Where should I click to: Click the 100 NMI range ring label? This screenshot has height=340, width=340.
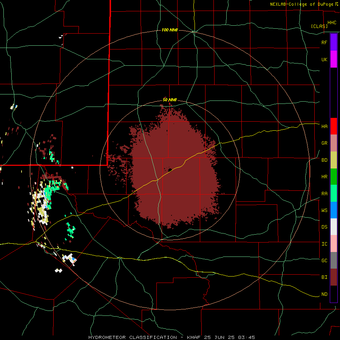170,30
